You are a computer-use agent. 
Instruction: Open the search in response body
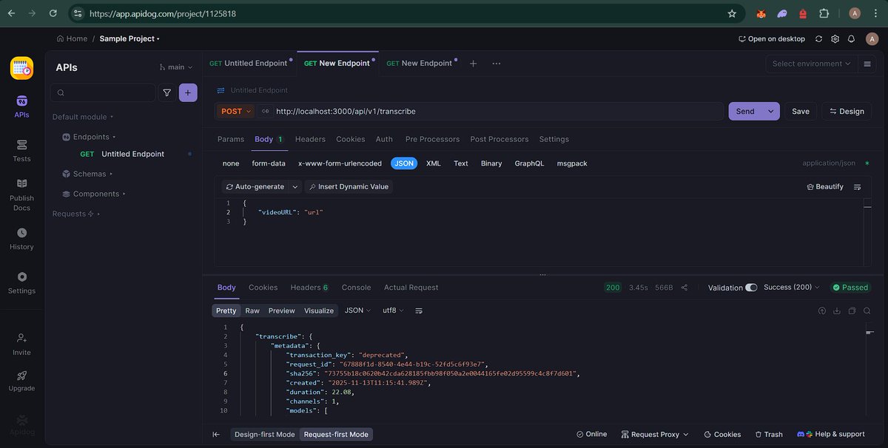pos(867,310)
